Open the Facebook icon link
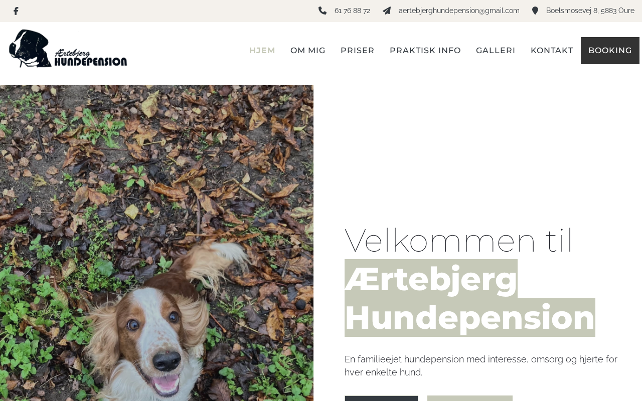Screen dimensions: 642x401 pyautogui.click(x=16, y=11)
